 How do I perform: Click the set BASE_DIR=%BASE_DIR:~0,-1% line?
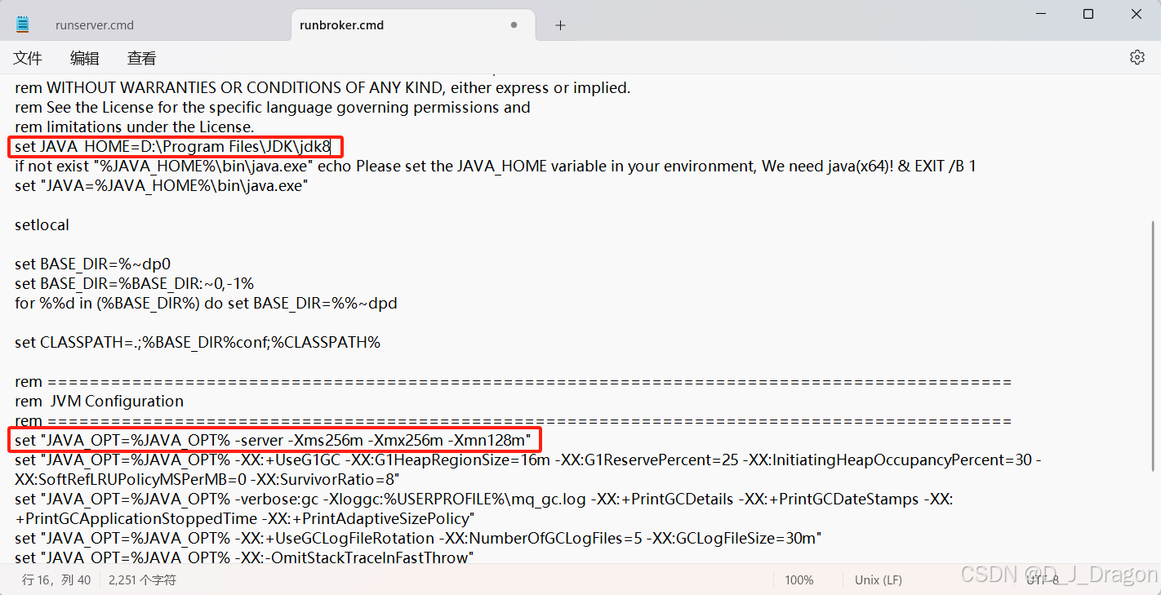[x=134, y=284]
